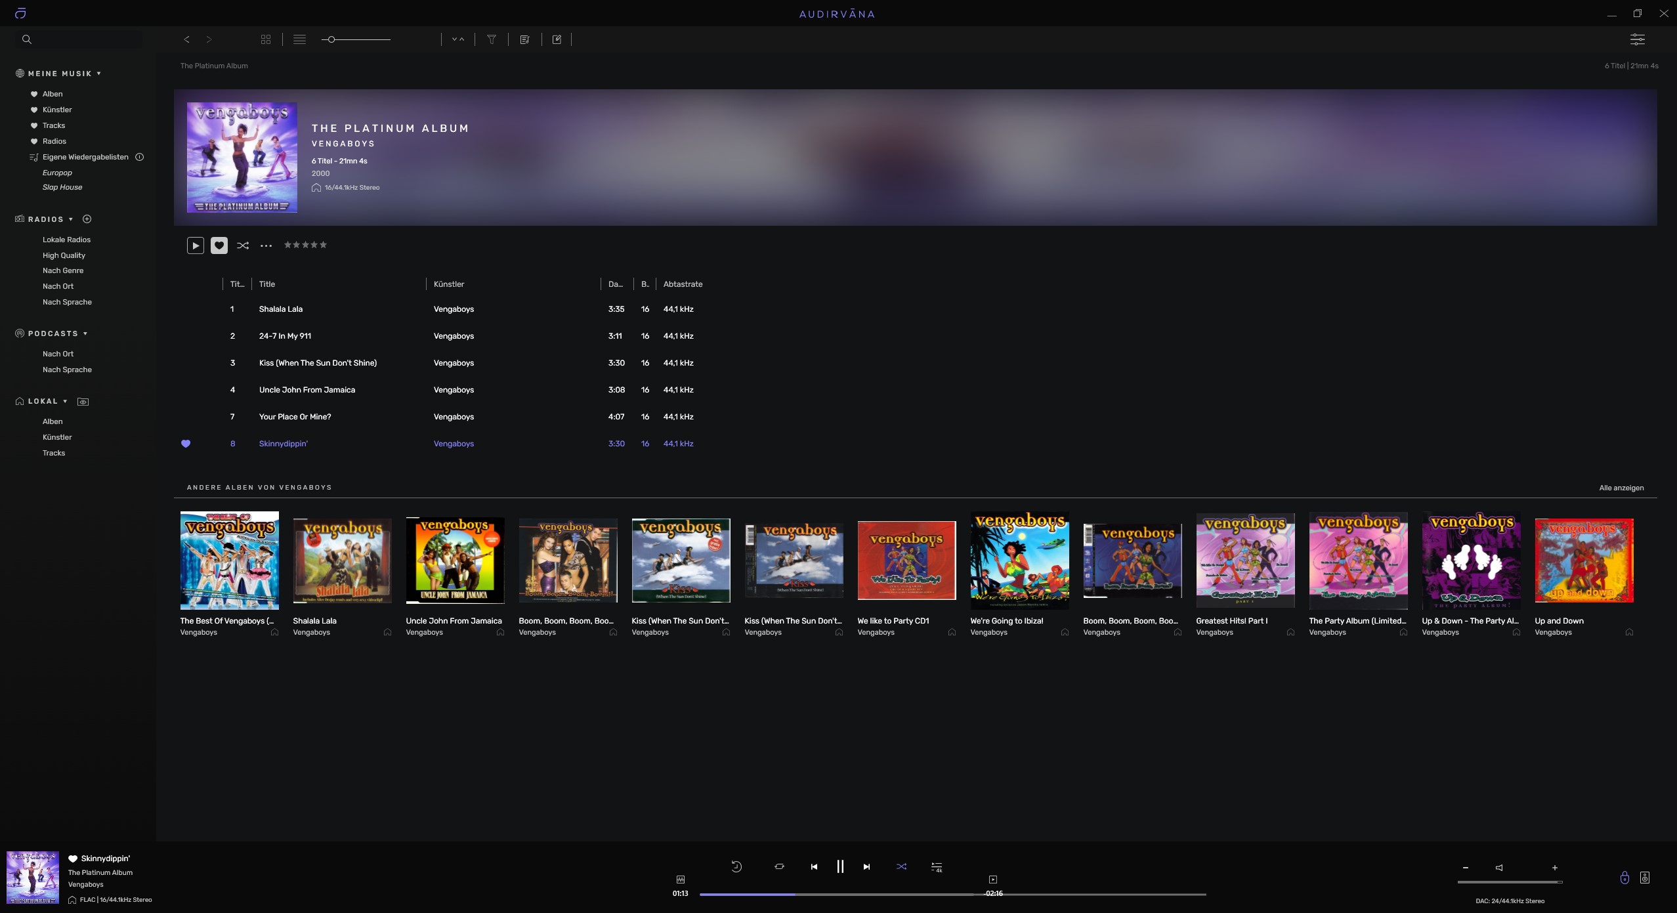
Task: Toggle repeat mode in player bar
Action: point(779,866)
